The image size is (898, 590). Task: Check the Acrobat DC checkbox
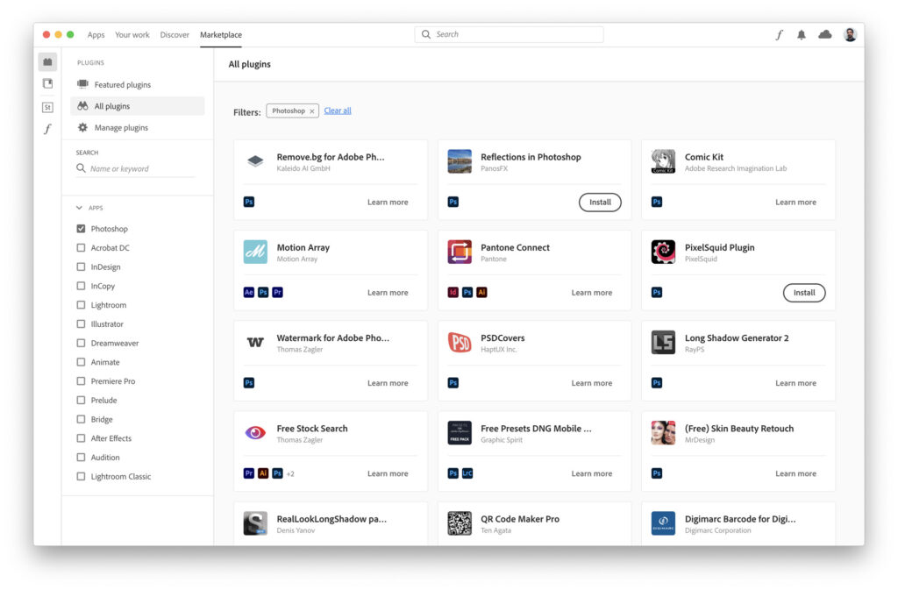click(81, 248)
